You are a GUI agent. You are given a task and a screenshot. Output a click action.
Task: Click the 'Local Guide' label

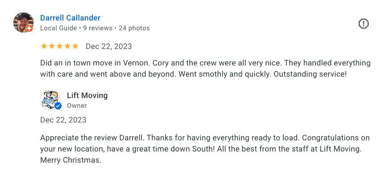58,29
